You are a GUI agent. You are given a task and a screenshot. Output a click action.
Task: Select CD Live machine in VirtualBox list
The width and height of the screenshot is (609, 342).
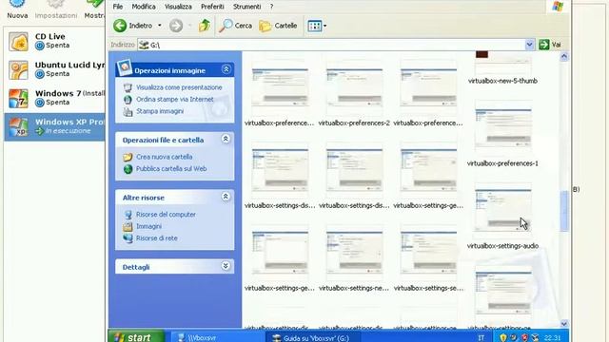click(x=54, y=41)
